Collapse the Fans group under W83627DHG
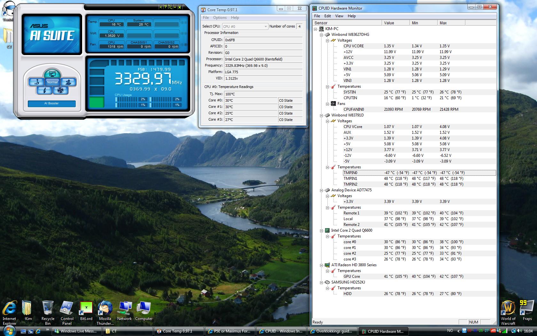This screenshot has height=336, width=537. point(328,104)
